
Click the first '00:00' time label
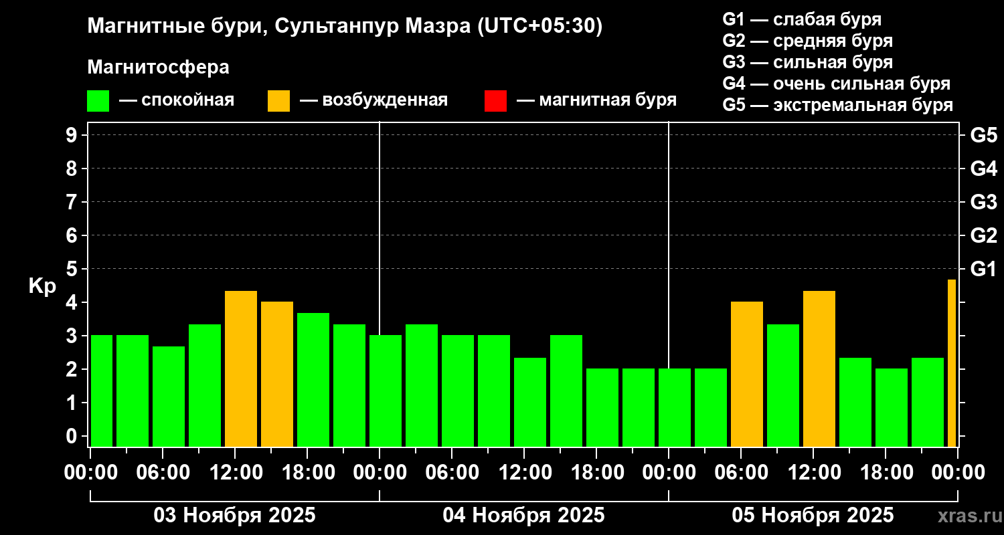click(90, 473)
